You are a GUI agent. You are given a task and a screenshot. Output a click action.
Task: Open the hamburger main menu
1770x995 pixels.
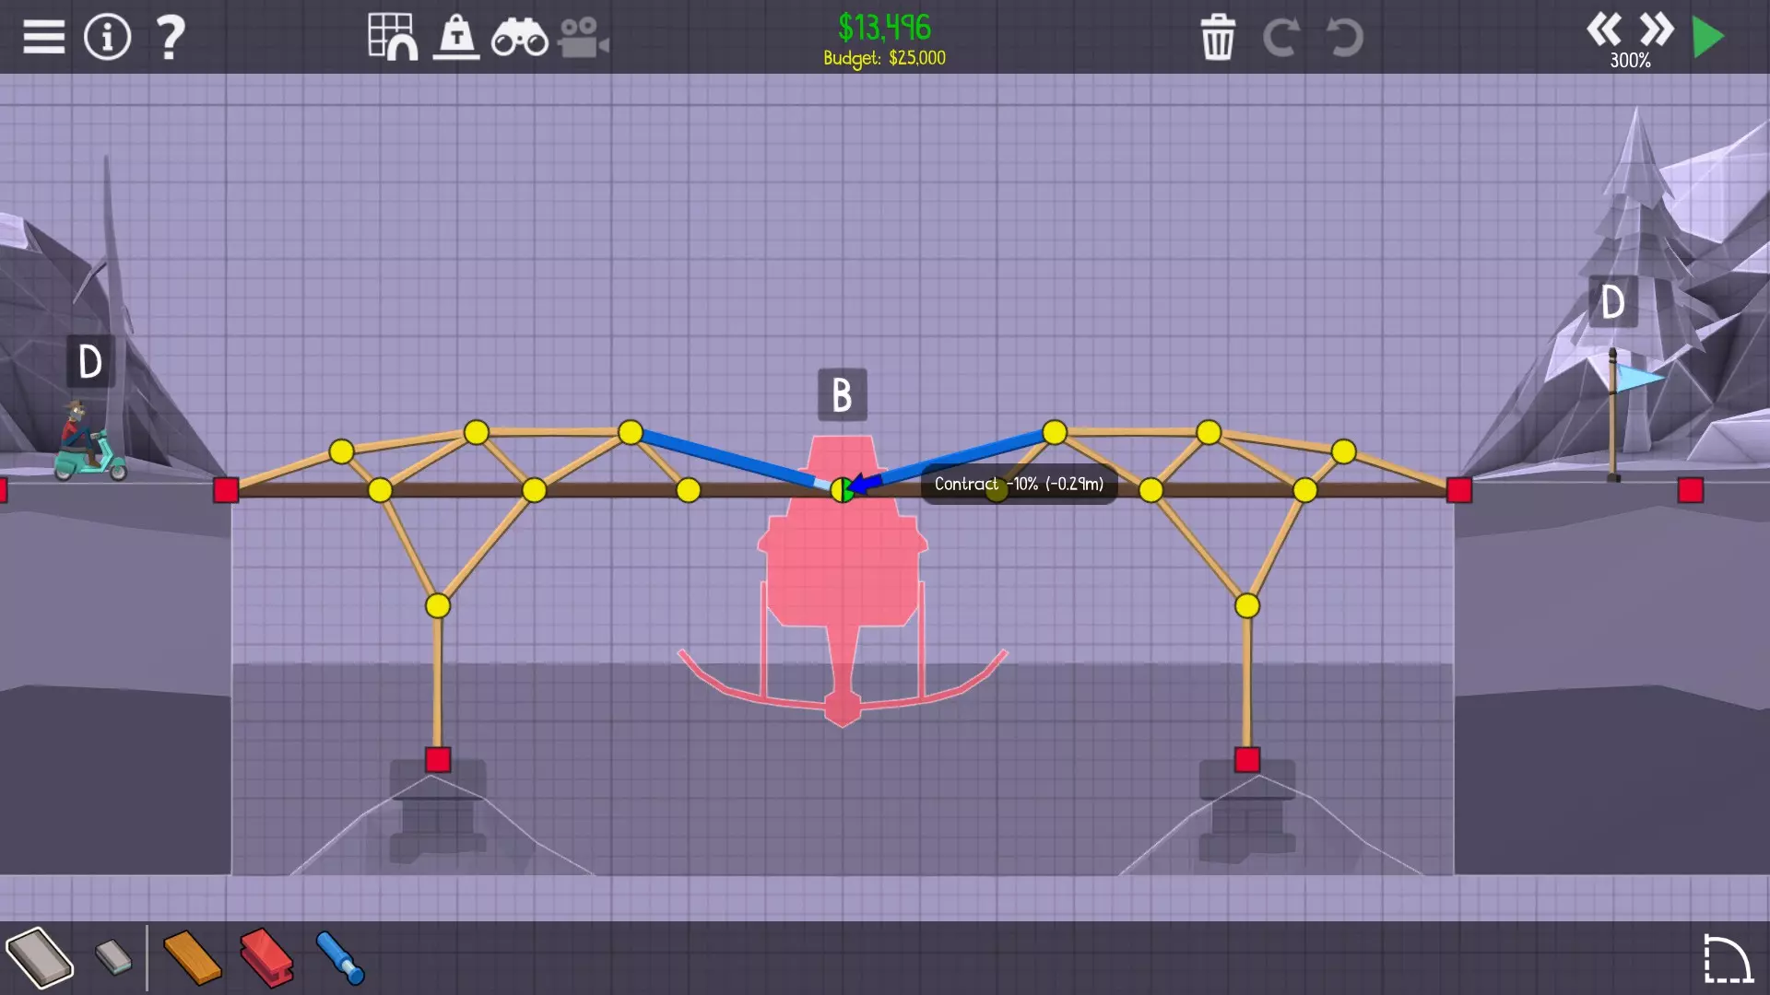(43, 37)
